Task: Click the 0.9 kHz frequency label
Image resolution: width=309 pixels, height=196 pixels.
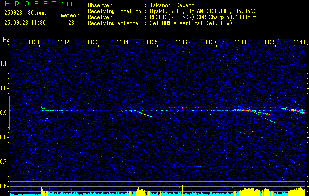Action: tap(4, 113)
